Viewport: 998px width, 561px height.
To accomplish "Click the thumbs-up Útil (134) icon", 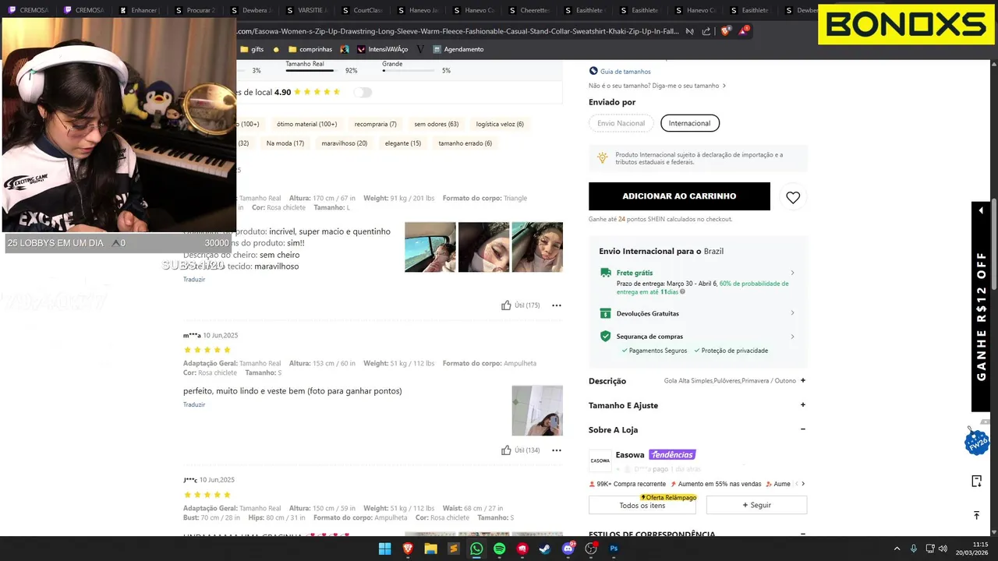I will coord(506,450).
